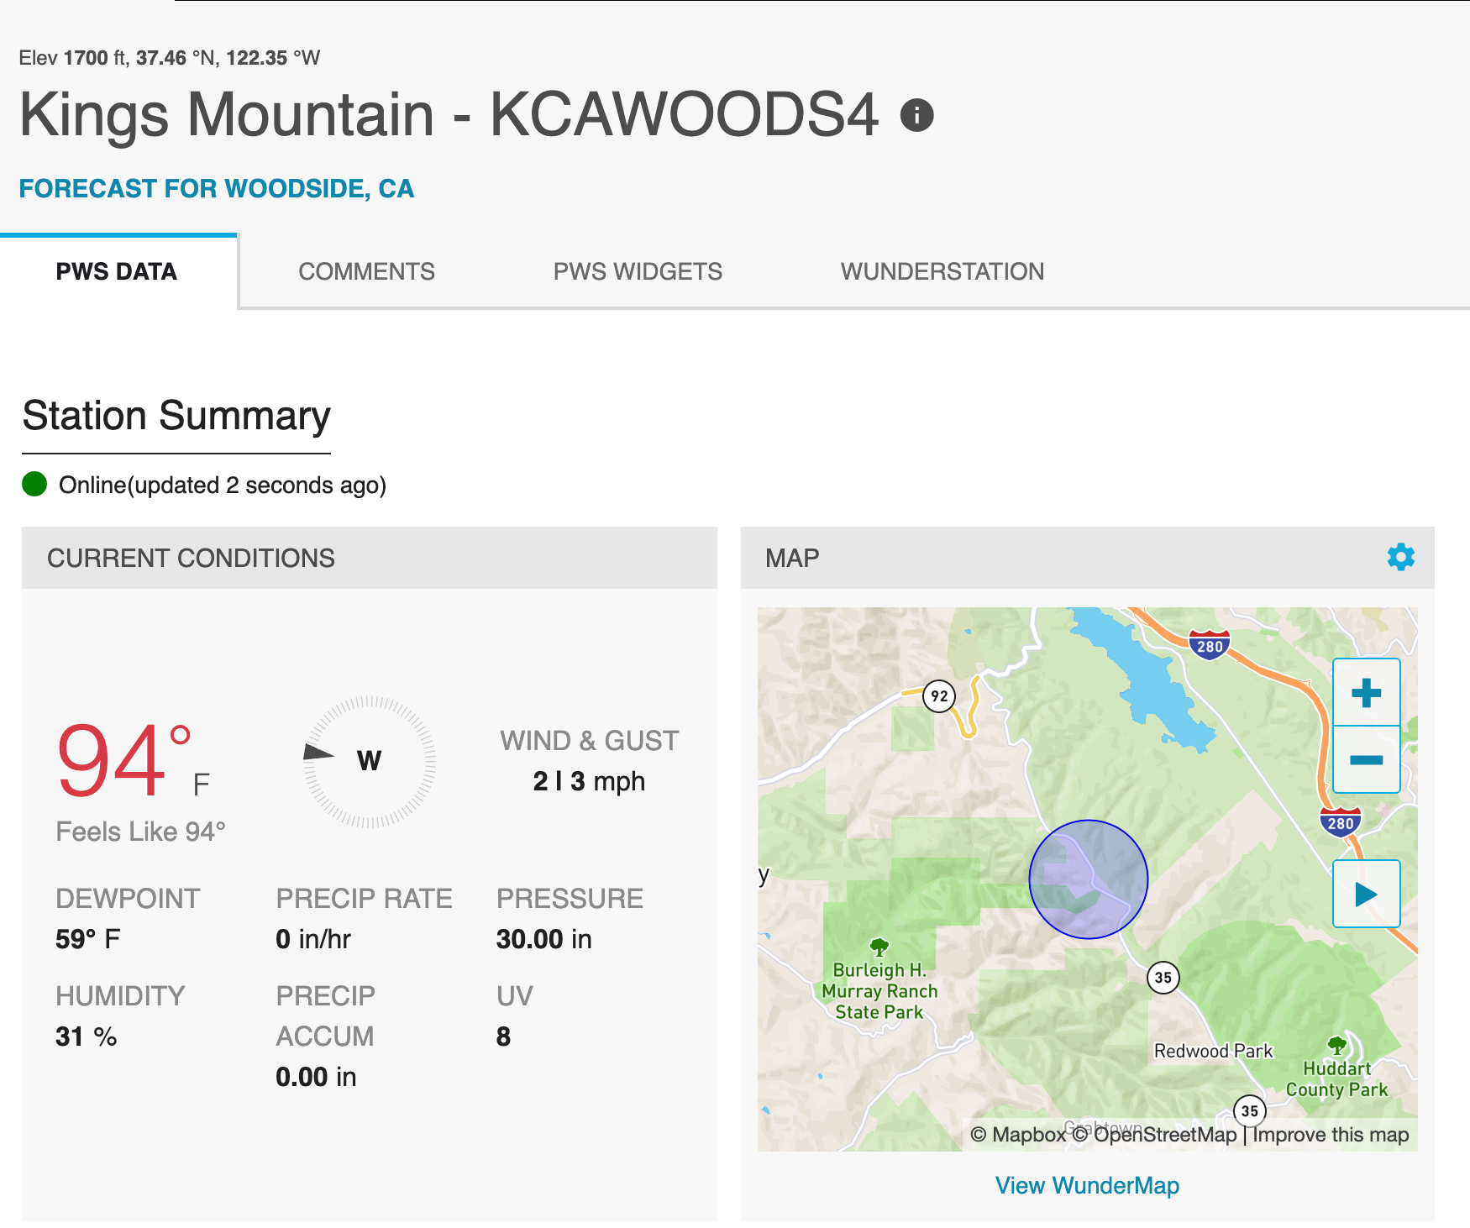1470x1228 pixels.
Task: Click the Interstate 280 shield on map
Action: point(1209,645)
